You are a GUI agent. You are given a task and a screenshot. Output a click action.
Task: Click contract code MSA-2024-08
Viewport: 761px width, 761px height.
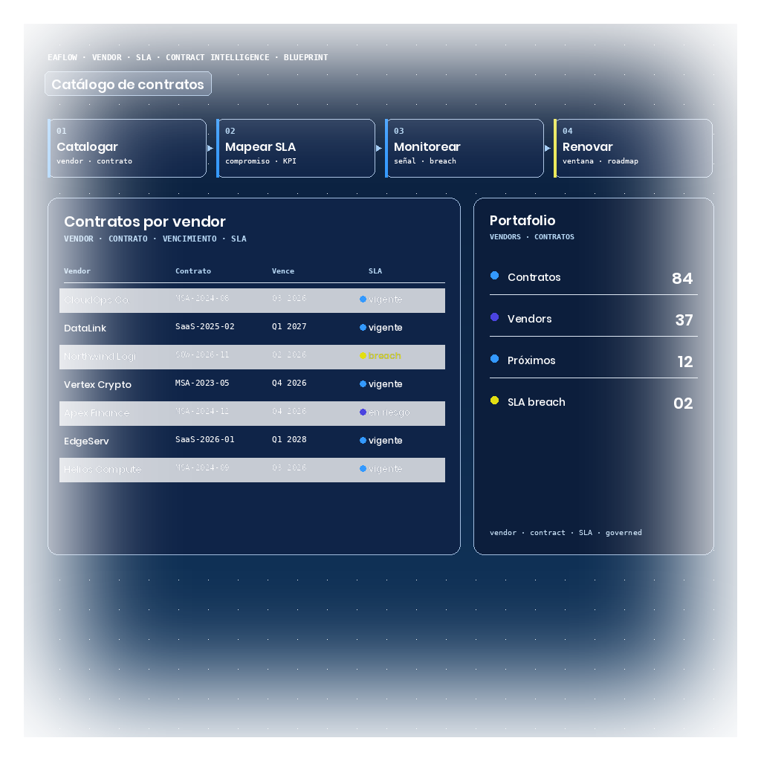coord(202,298)
